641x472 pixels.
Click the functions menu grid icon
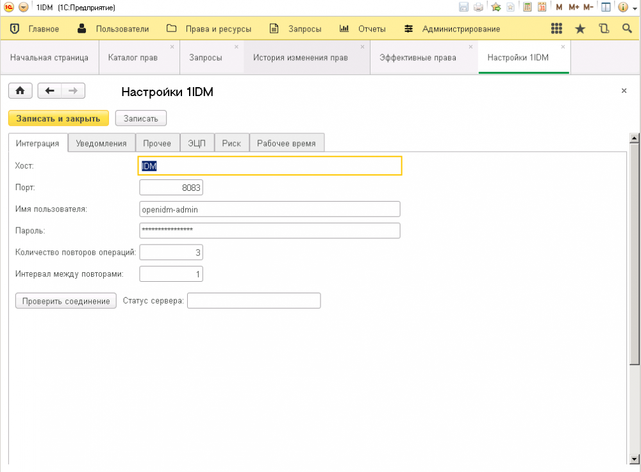click(x=556, y=29)
